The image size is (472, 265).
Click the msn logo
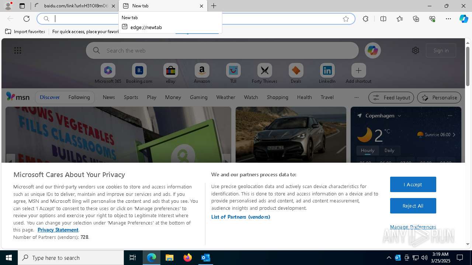pyautogui.click(x=18, y=97)
